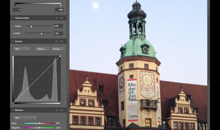Click the Cyan label
This screenshot has height=130, width=220.
[14, 123]
